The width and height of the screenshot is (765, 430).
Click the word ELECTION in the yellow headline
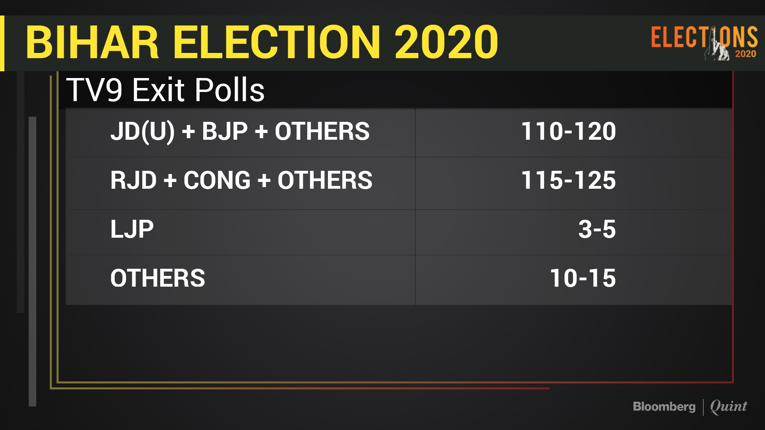277,42
